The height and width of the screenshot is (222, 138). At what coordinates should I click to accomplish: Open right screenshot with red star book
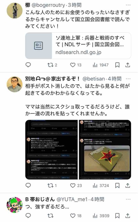105,150
